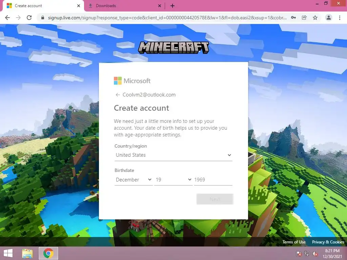
Task: Open the saved passwords key icon
Action: (x=293, y=18)
